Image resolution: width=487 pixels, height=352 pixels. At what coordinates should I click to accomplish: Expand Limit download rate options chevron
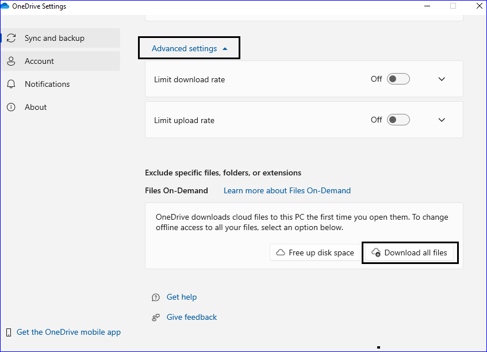(x=442, y=79)
